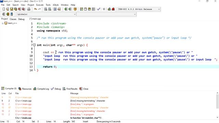Select the Compiler (9) bottom tab

[x=9, y=88]
